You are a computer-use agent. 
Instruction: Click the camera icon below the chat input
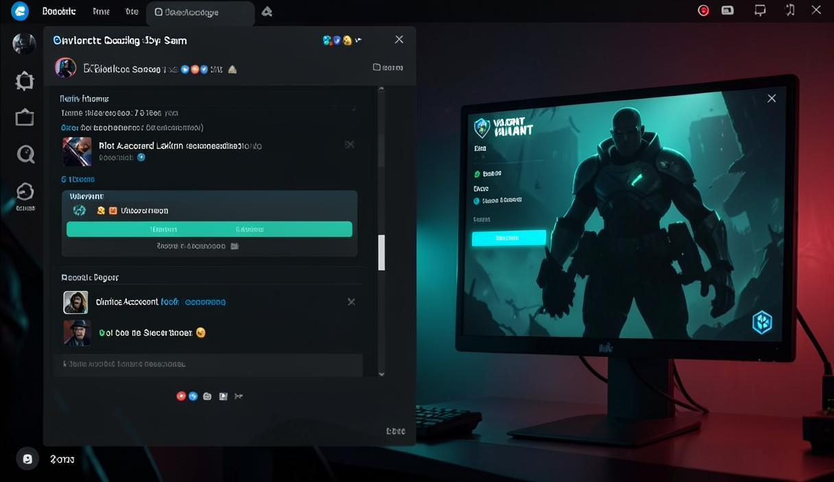coord(208,396)
